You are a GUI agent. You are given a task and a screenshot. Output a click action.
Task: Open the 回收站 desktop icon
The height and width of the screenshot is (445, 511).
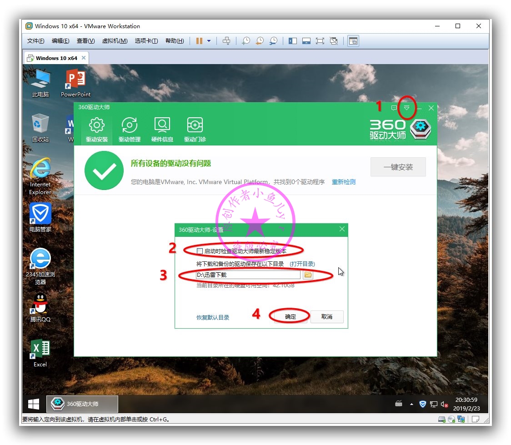click(40, 128)
